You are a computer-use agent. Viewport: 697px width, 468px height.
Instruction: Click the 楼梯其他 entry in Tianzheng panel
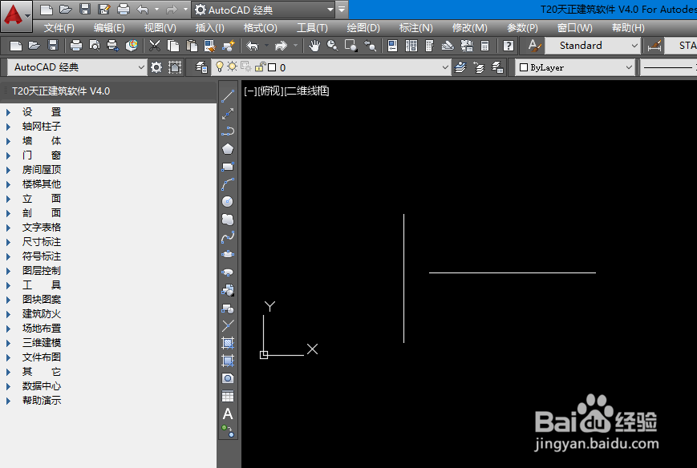point(42,184)
